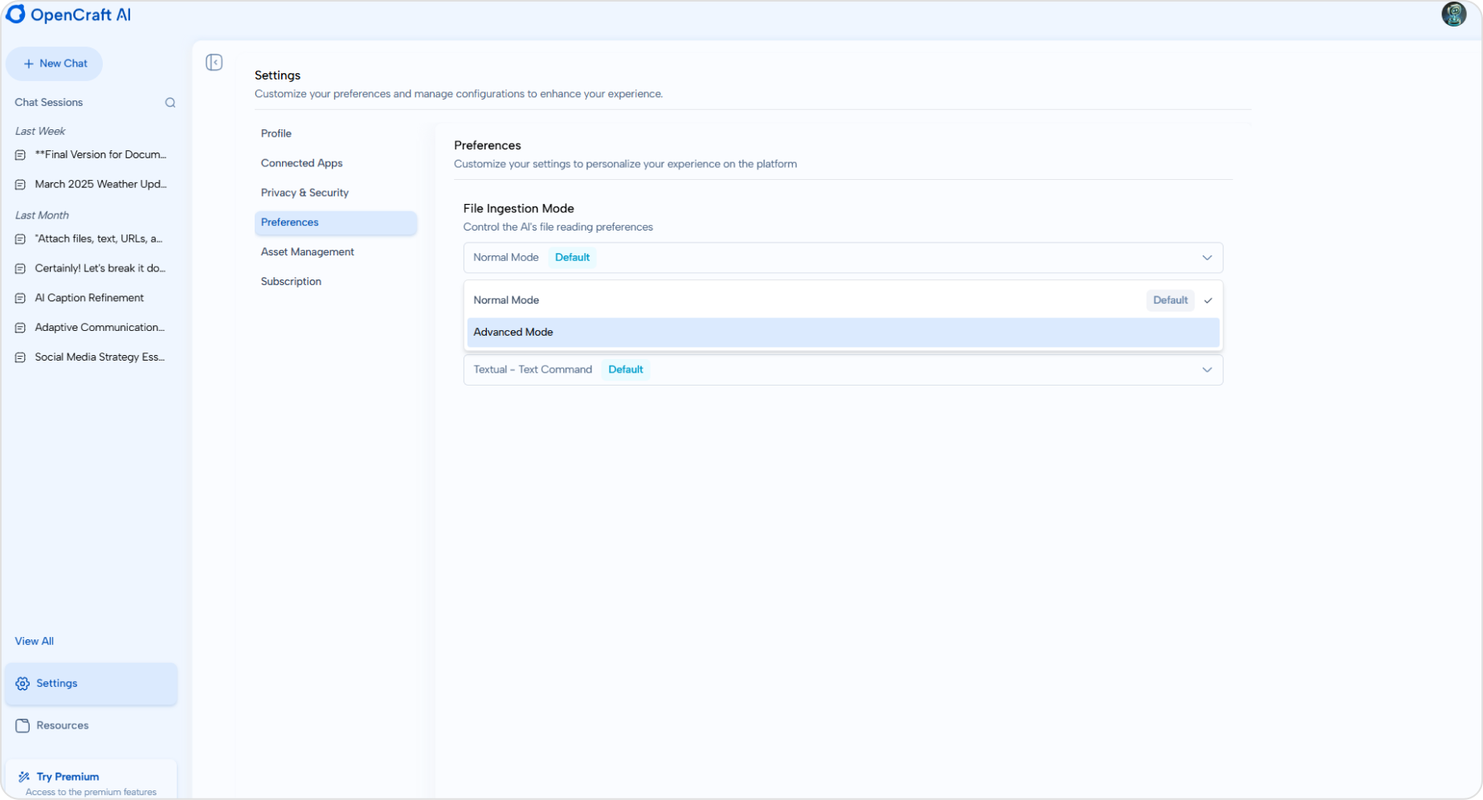
Task: Go to Privacy & Security tab
Action: click(x=304, y=193)
